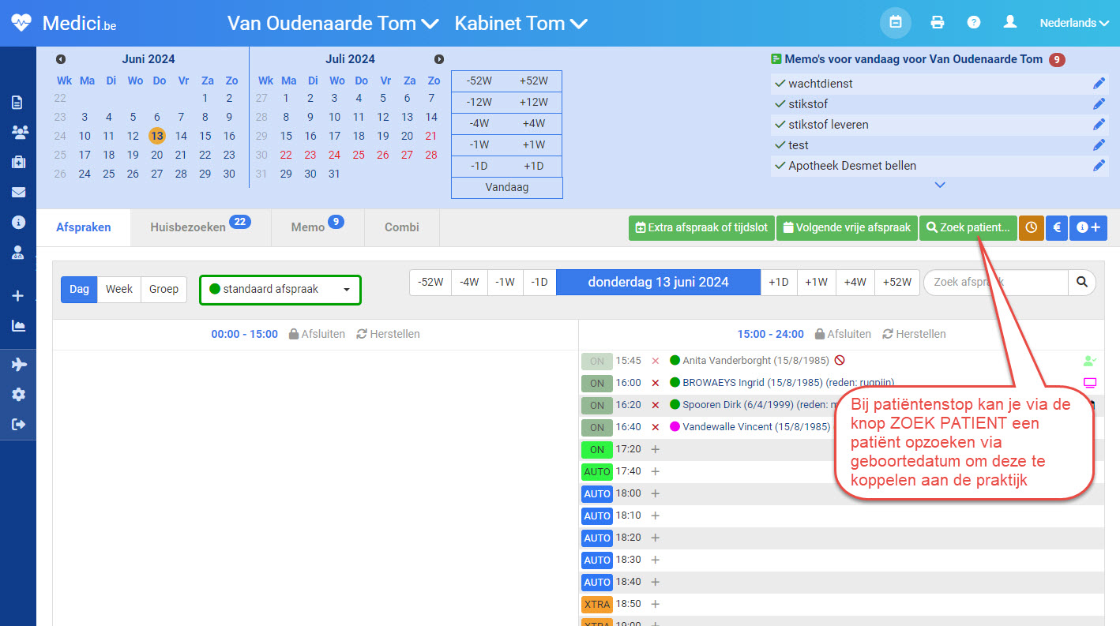Open the documents icon in the left sidebar
1120x626 pixels.
[17, 102]
